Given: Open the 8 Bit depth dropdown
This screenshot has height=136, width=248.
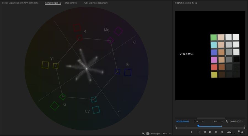Looking at the screenshot, I should (x=166, y=134).
